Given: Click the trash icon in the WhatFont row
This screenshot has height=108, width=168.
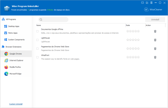Looking at the screenshot, I should tap(155, 57).
